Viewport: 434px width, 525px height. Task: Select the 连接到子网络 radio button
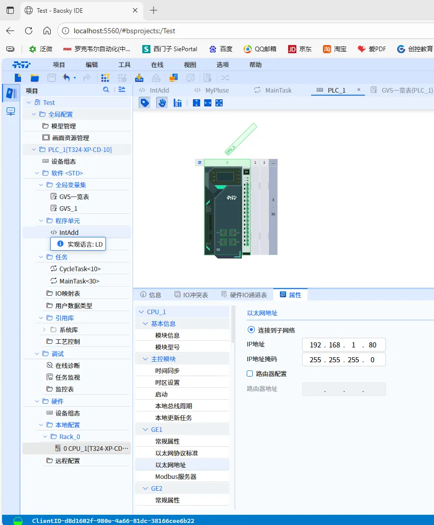point(251,330)
